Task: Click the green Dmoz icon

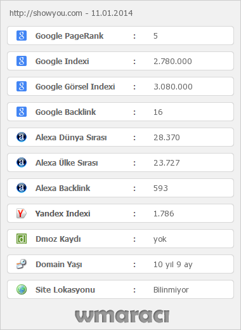Action: [22, 239]
